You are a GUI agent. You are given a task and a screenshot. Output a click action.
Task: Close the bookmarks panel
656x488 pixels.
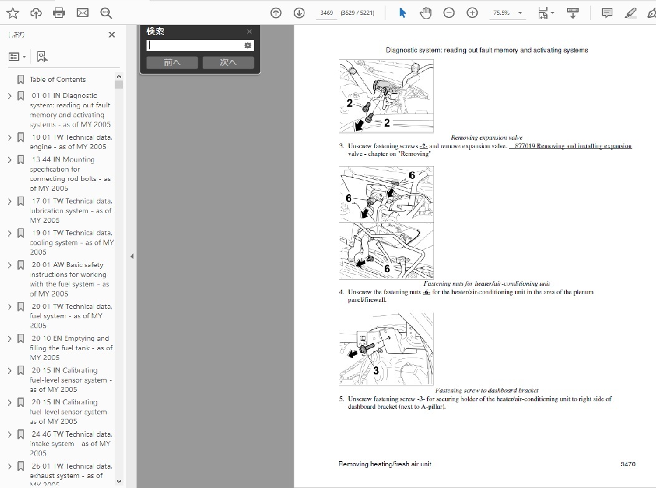click(x=112, y=35)
